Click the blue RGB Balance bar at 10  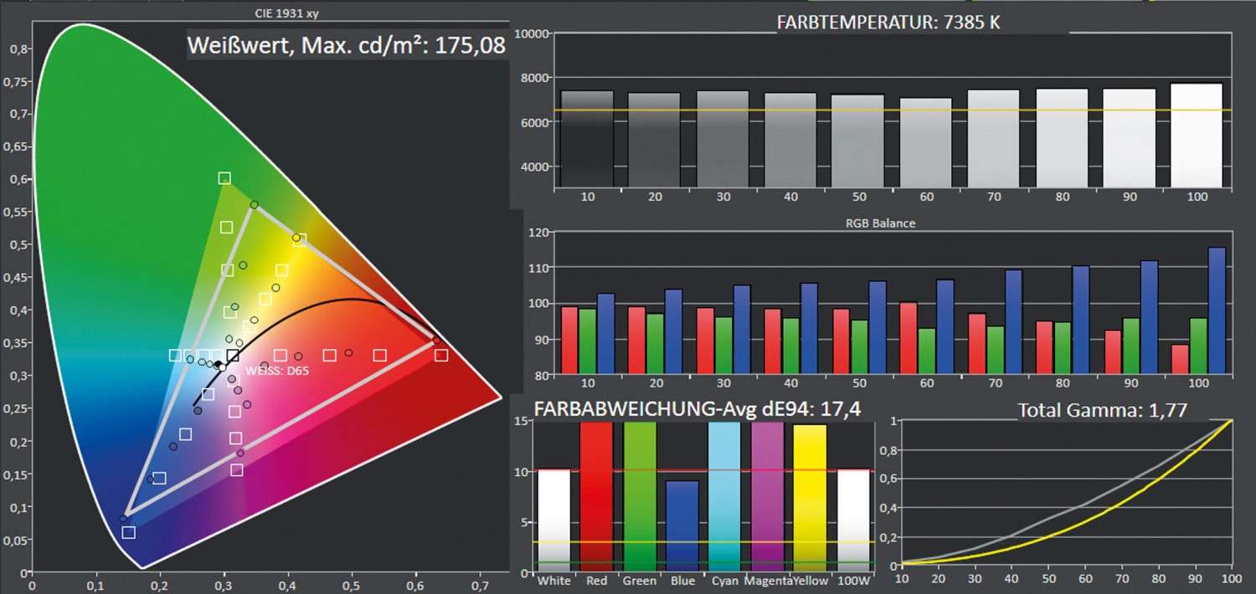[605, 333]
